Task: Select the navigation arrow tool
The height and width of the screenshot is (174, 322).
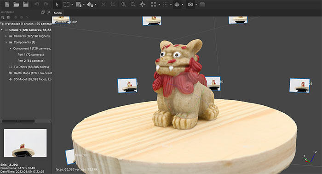Action: (x=57, y=4)
